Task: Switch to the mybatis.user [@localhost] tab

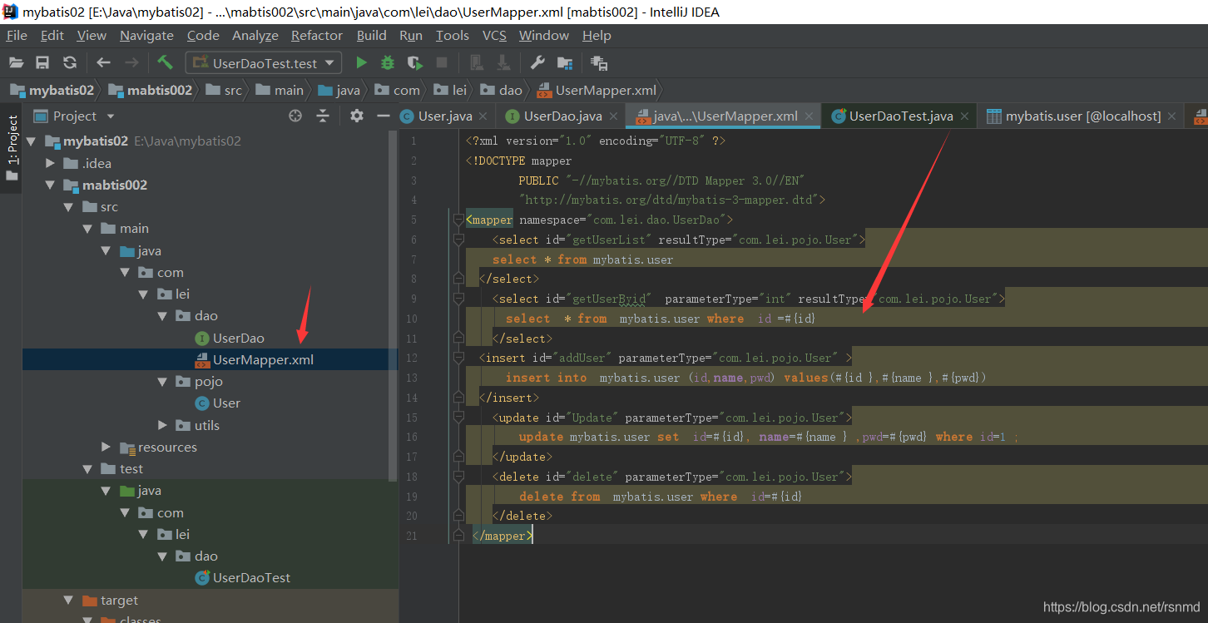Action: [1082, 116]
